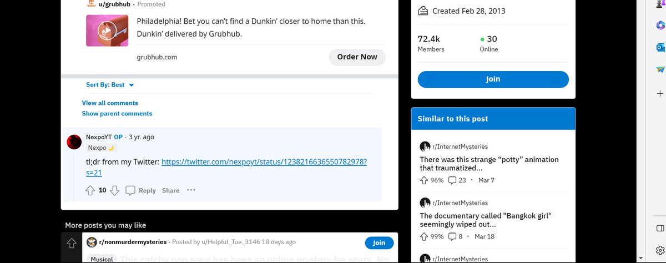Join the r/nonmurdermysteries community

(x=379, y=243)
